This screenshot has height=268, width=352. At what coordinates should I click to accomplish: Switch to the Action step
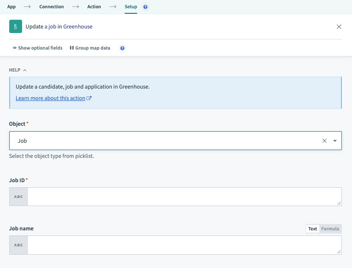[x=94, y=7]
